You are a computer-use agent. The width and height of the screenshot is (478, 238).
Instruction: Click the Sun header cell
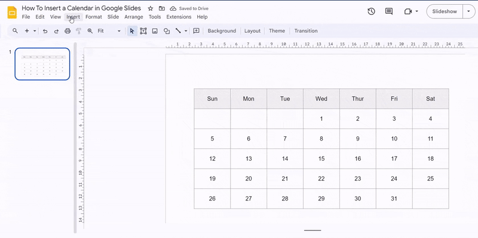[212, 99]
